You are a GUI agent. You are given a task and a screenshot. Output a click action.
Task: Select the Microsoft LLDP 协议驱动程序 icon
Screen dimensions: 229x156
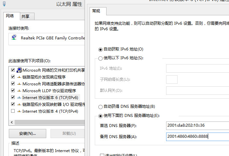pyautogui.click(x=19, y=91)
